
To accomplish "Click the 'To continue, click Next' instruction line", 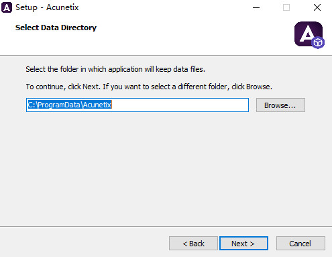I will (149, 87).
